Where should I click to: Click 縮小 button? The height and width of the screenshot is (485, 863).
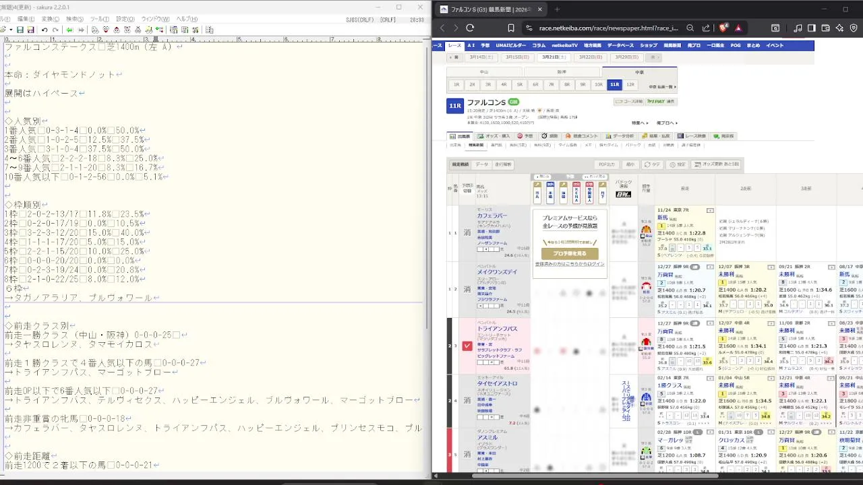tap(630, 164)
